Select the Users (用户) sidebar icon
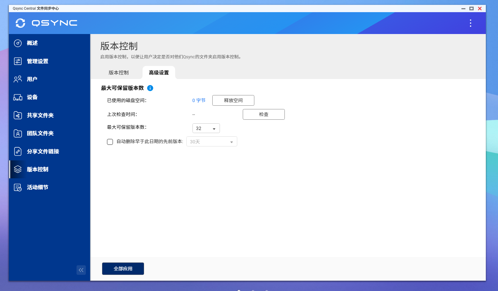 18,79
